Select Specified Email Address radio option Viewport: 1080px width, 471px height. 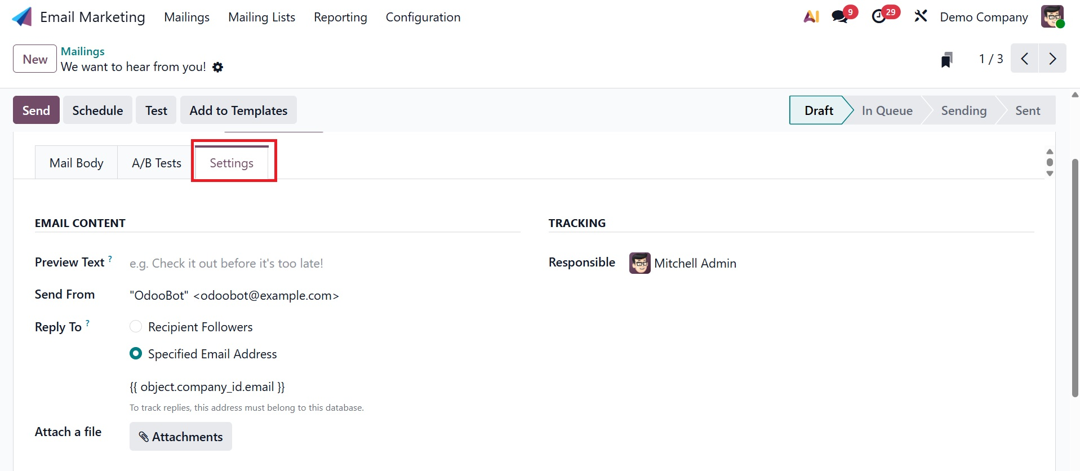click(136, 354)
